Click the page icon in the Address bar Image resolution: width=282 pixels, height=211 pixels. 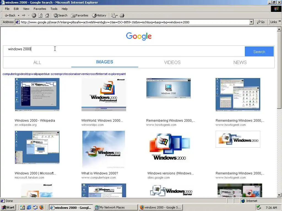coord(18,22)
